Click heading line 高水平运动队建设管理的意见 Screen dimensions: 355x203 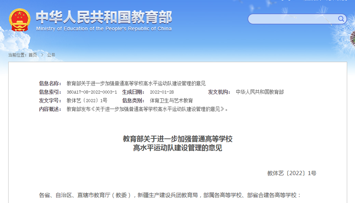tap(178, 148)
